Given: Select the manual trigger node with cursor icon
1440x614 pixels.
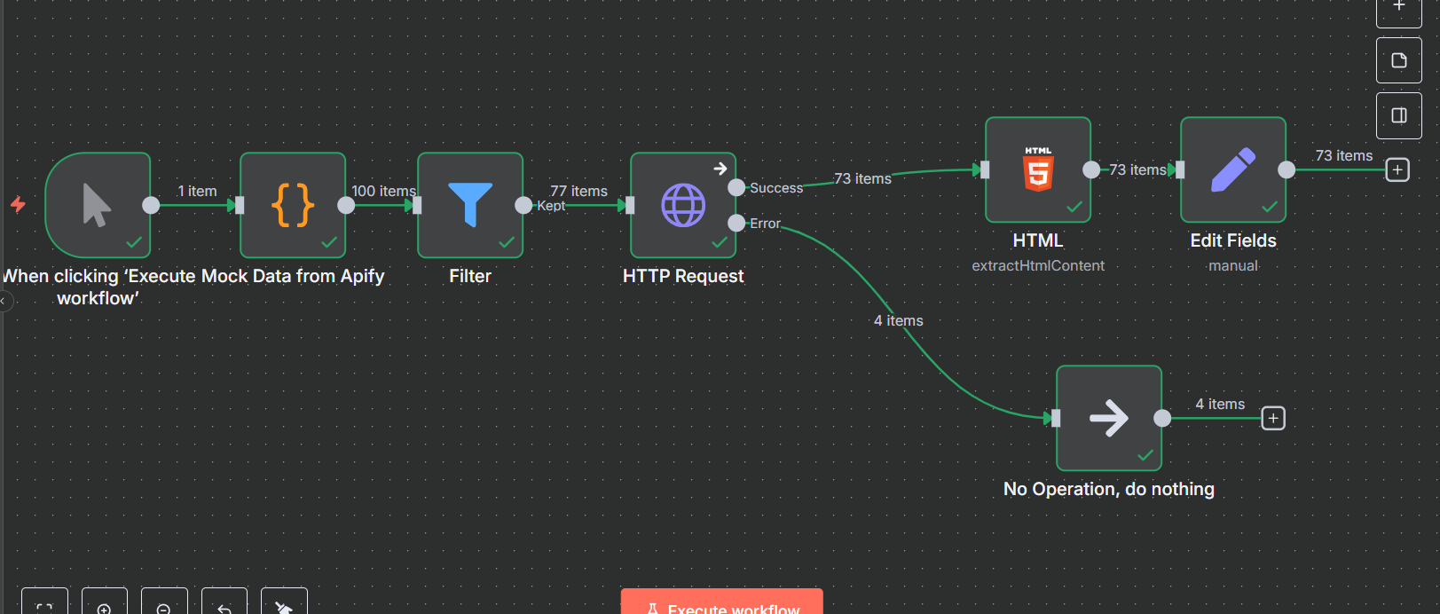Looking at the screenshot, I should pyautogui.click(x=98, y=205).
